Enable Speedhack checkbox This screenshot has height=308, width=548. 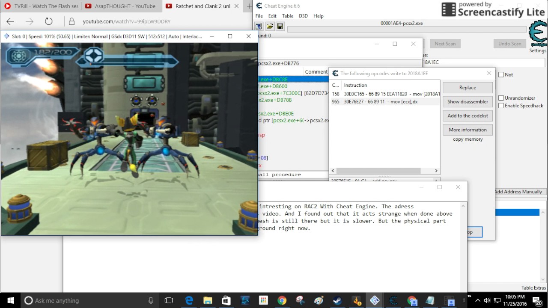pyautogui.click(x=501, y=106)
